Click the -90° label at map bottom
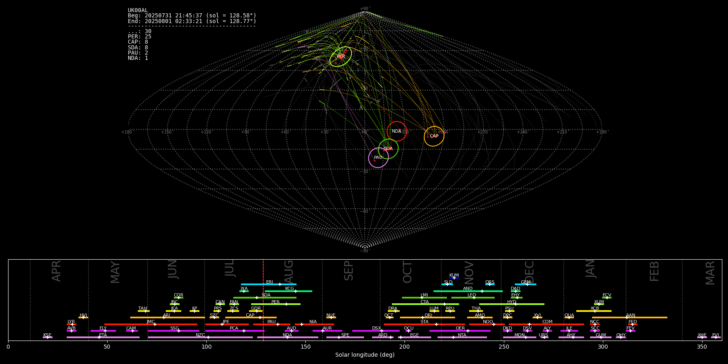This screenshot has width=728, height=364. coord(365,251)
